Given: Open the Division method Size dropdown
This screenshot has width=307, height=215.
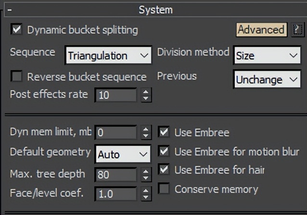Looking at the screenshot, I should coord(267,56).
